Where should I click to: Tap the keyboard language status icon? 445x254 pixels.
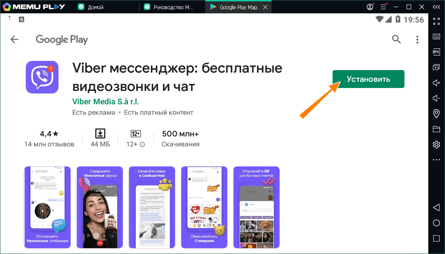click(22, 19)
